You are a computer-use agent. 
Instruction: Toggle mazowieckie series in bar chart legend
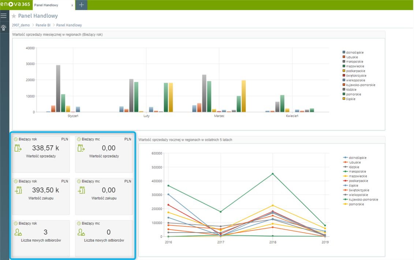coord(354,66)
